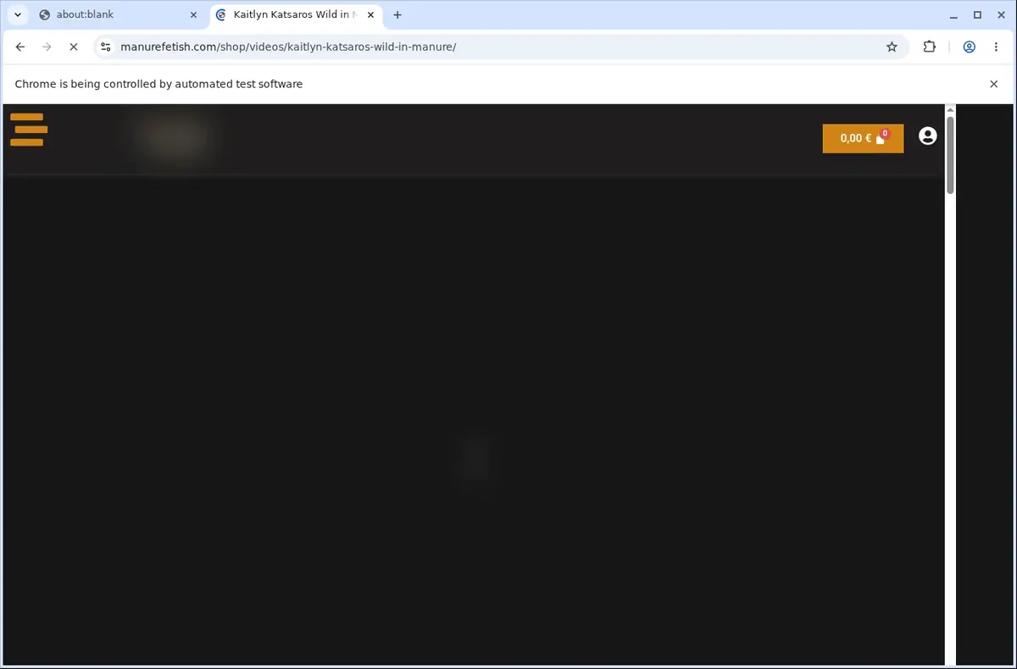
Task: Maximize the Chrome window
Action: point(977,15)
